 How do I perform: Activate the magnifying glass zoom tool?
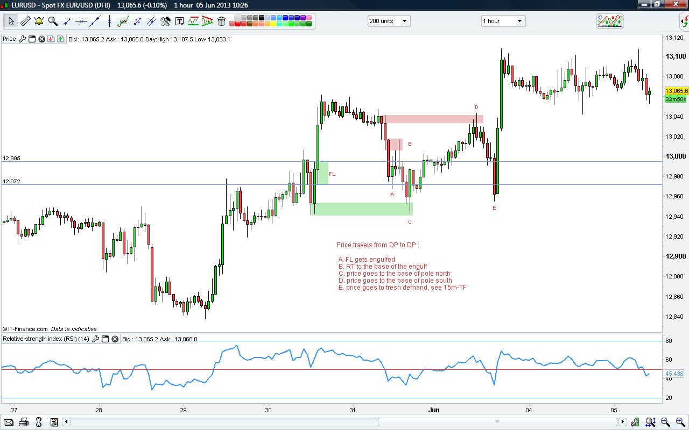pyautogui.click(x=53, y=21)
